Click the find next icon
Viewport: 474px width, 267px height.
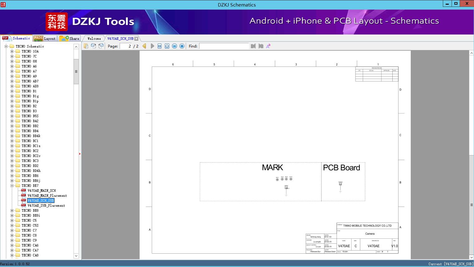tap(261, 46)
